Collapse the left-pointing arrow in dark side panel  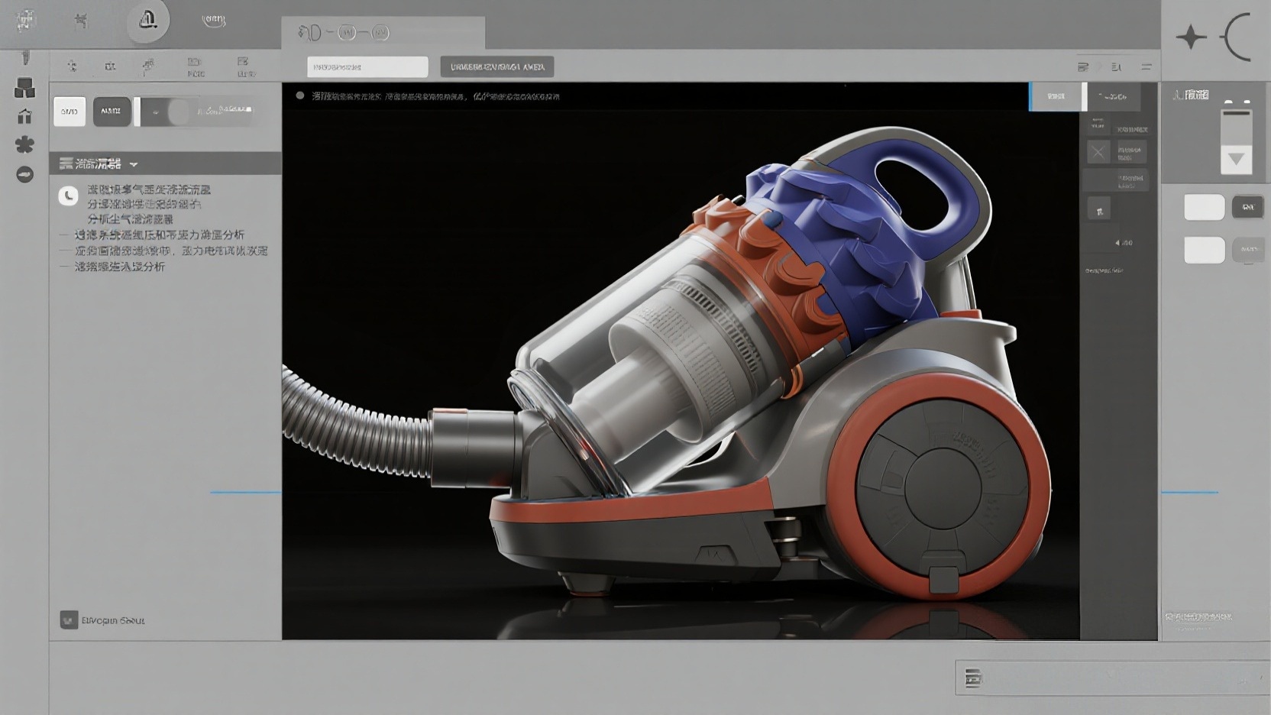(x=1117, y=243)
